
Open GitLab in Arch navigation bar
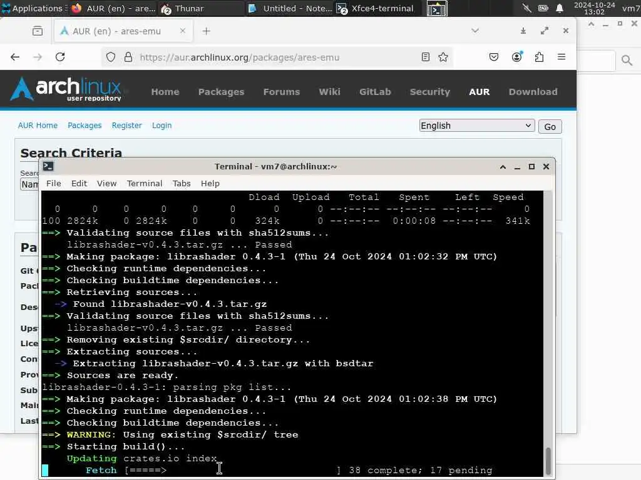tap(376, 92)
